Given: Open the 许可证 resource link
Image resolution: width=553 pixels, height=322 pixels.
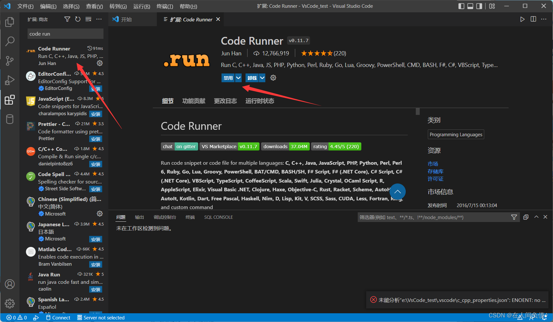Looking at the screenshot, I should [x=436, y=179].
